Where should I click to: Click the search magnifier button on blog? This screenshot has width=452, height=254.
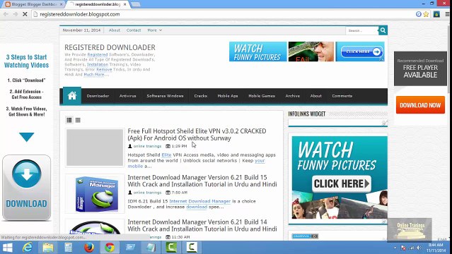tap(383, 30)
